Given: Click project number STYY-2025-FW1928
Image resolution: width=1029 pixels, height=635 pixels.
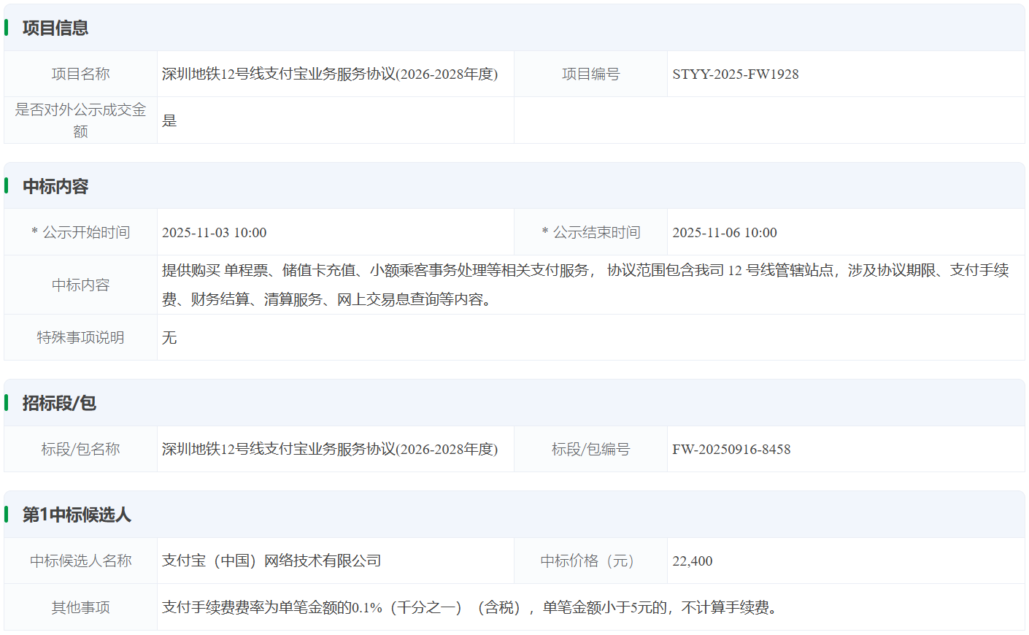Looking at the screenshot, I should pos(735,74).
